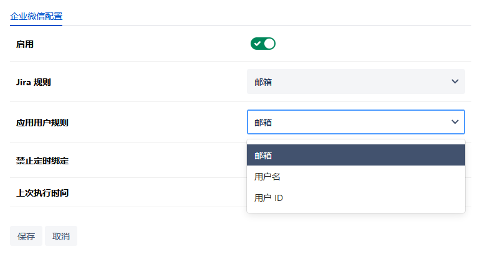Click the 取消 button
This screenshot has height=257, width=500.
(61, 236)
